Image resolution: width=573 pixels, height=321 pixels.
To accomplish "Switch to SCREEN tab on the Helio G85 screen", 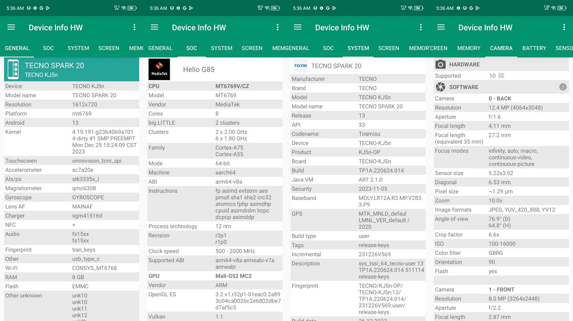I will (252, 48).
